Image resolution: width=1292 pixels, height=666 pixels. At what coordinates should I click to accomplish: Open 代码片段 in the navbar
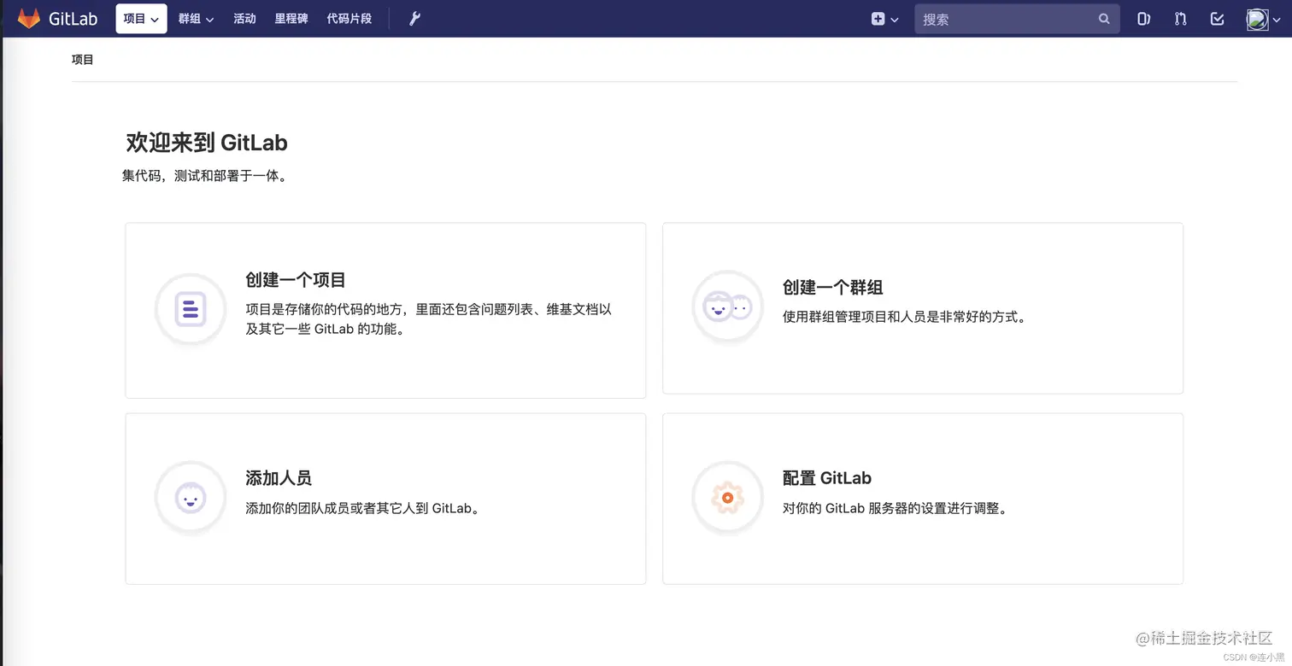coord(349,19)
